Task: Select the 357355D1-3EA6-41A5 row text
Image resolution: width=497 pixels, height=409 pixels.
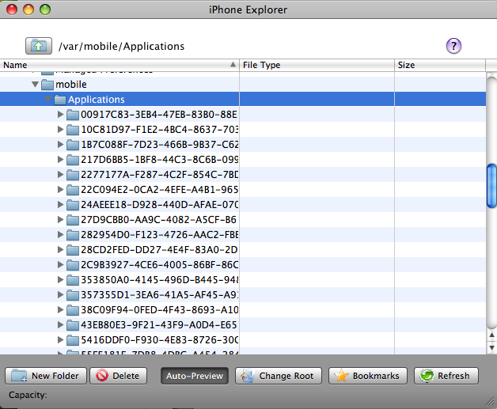Action: [159, 295]
